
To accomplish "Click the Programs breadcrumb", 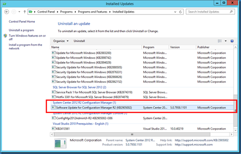I will 66,12.
